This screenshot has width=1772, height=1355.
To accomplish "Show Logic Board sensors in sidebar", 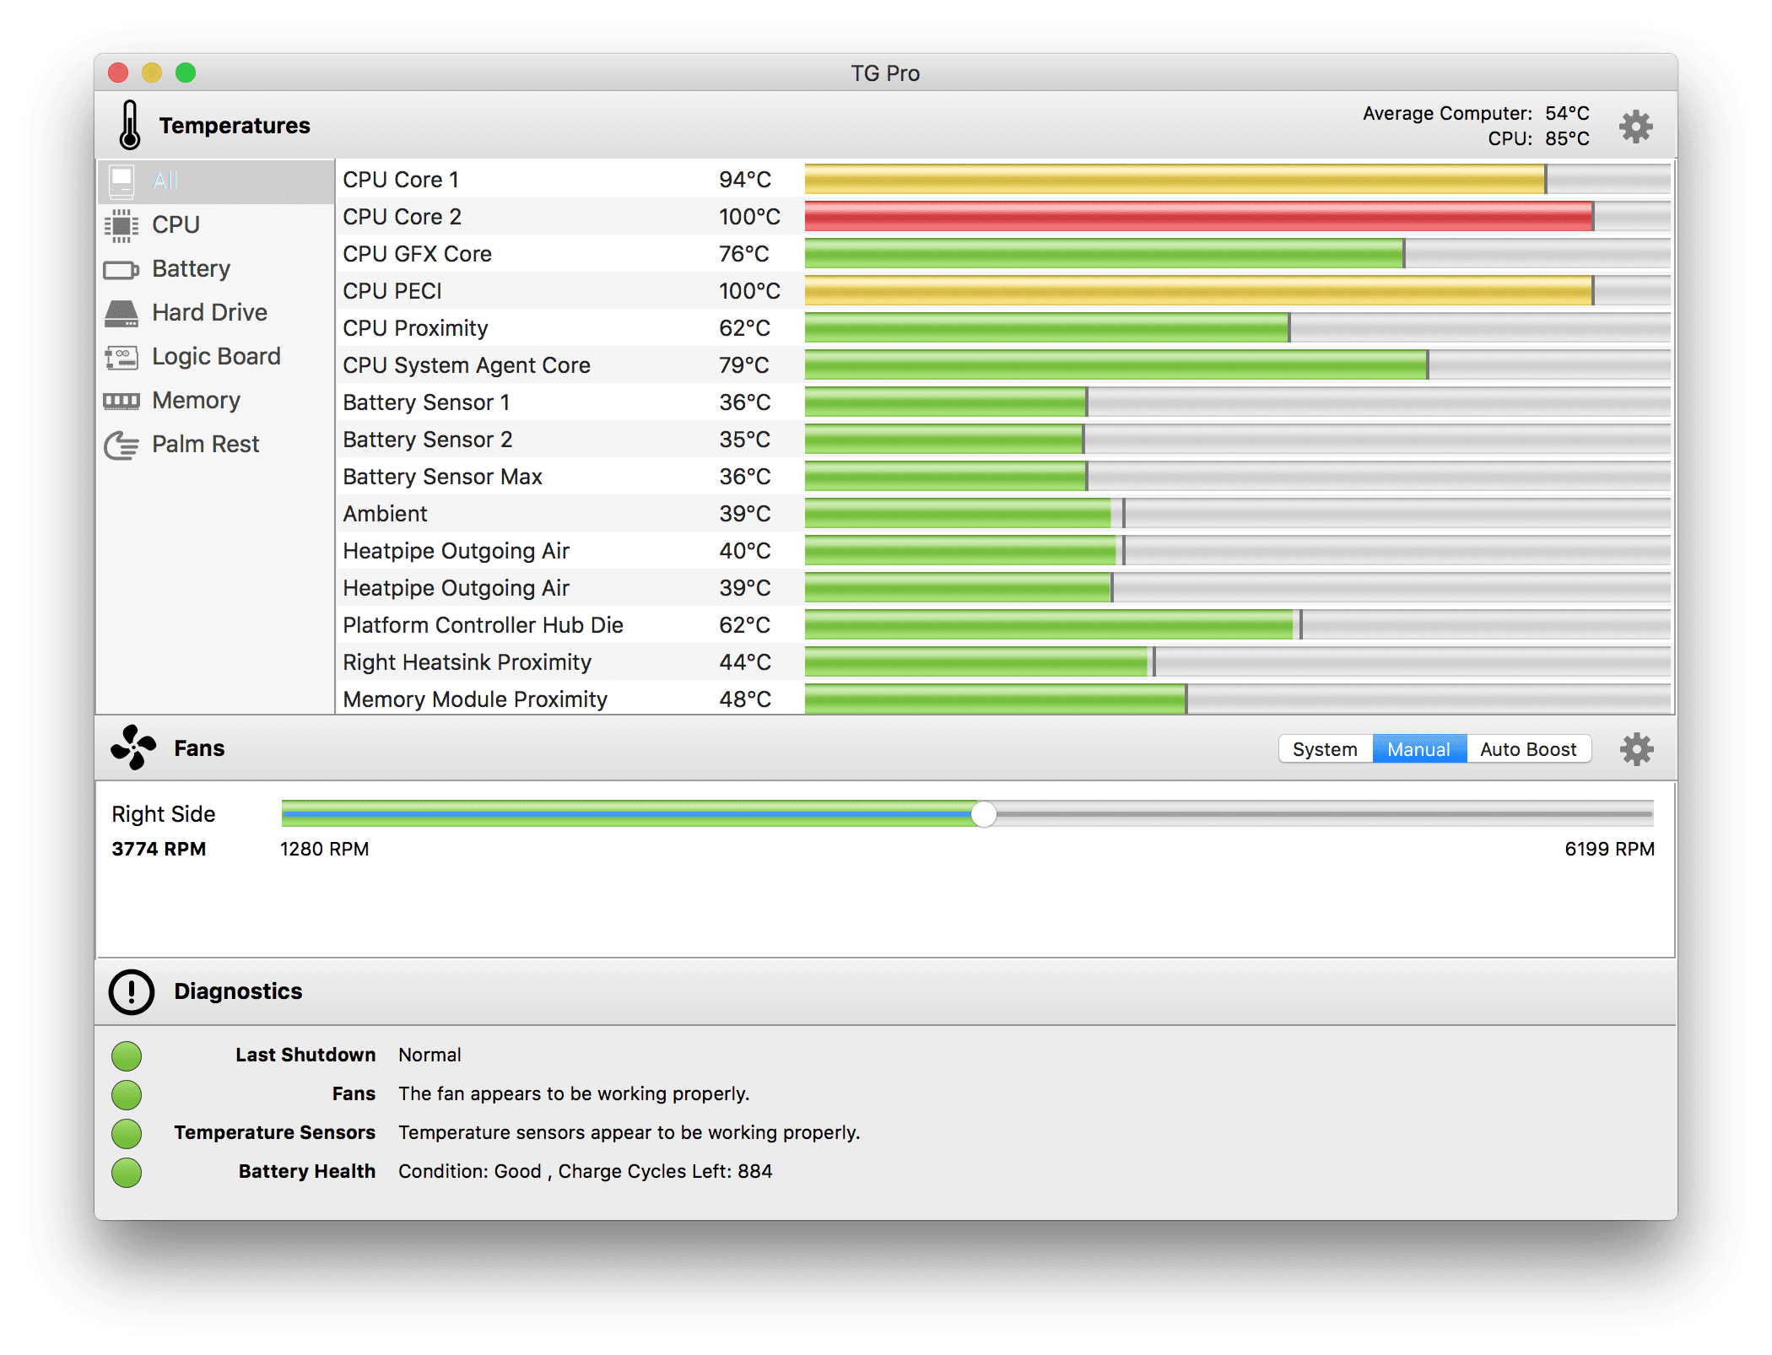I will coord(216,357).
